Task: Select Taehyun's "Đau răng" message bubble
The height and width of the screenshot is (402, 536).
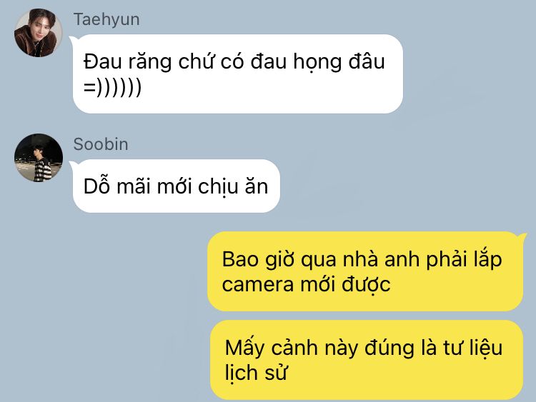Action: click(237, 74)
